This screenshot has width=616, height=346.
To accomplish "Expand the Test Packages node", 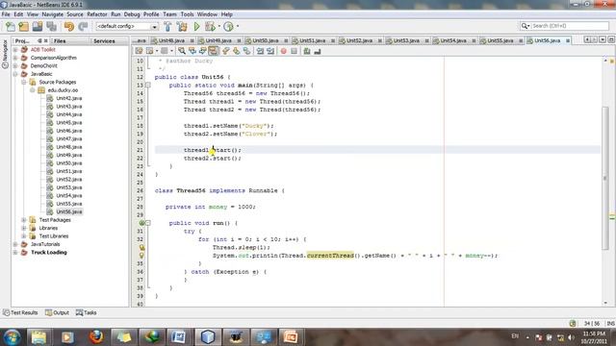I will [23, 220].
